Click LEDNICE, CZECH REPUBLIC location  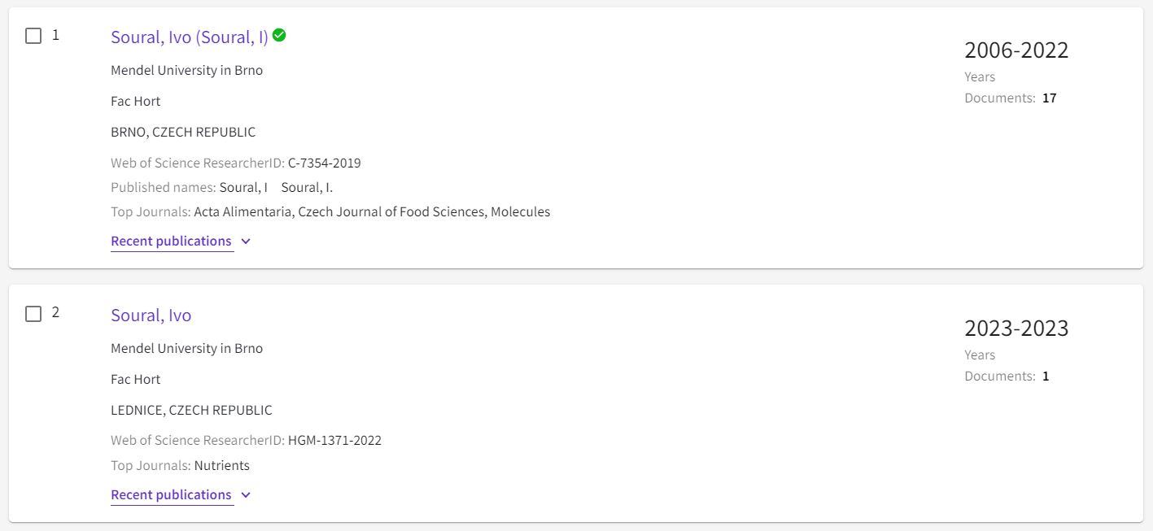191,410
